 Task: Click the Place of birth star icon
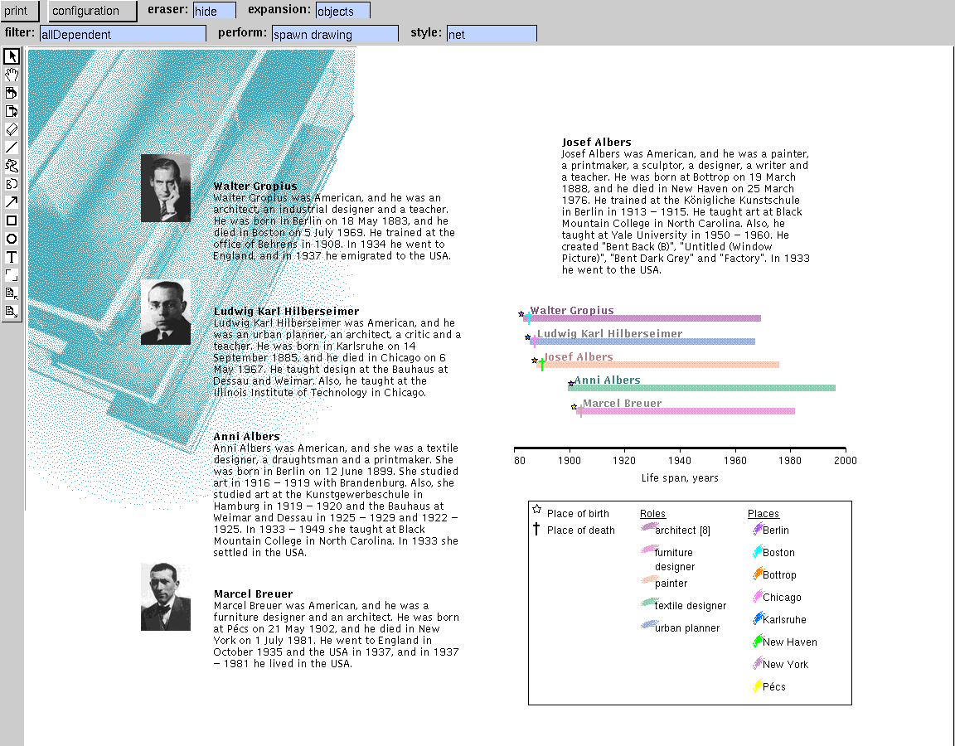(536, 509)
